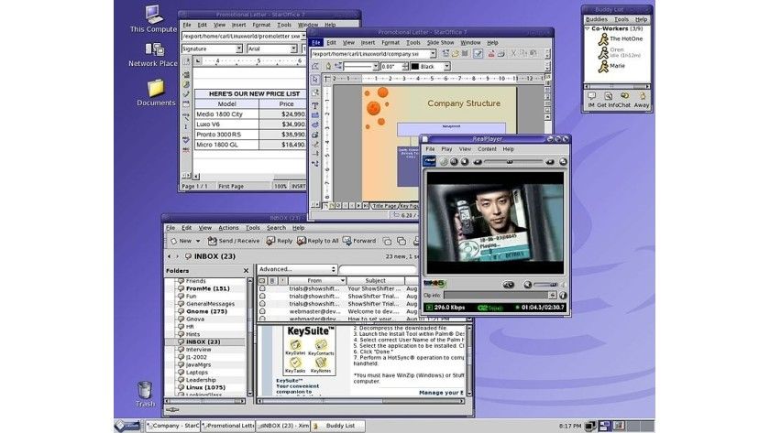Image resolution: width=770 pixels, height=433 pixels.
Task: Open File menu in presentation window
Action: pos(316,43)
